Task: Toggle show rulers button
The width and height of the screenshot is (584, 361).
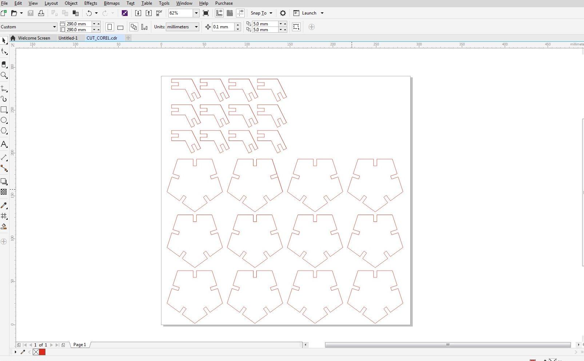Action: 219,13
